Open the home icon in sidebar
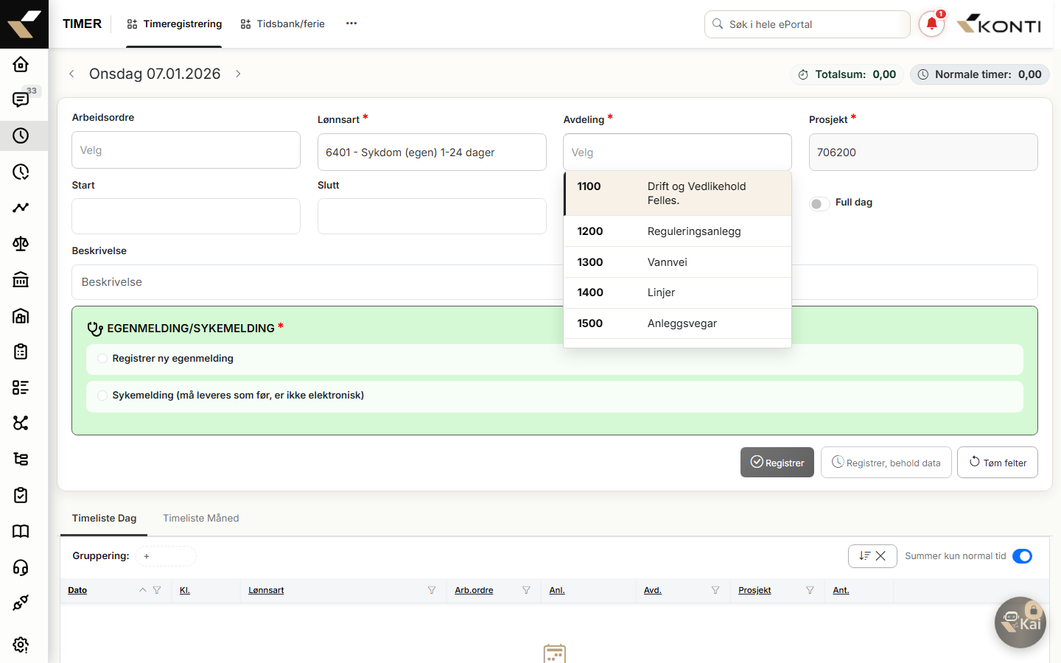 coord(21,64)
